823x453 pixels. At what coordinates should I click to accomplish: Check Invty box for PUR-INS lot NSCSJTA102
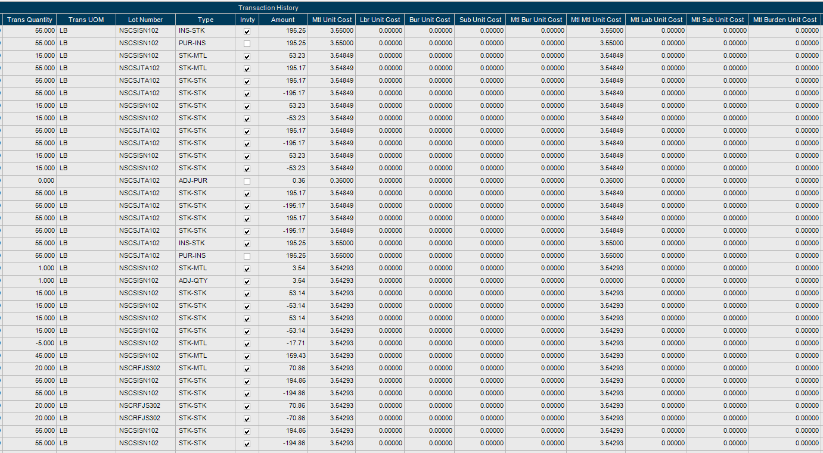(247, 256)
